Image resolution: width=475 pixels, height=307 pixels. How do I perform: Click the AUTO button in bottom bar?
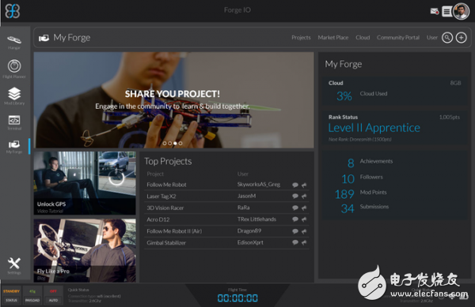click(53, 301)
